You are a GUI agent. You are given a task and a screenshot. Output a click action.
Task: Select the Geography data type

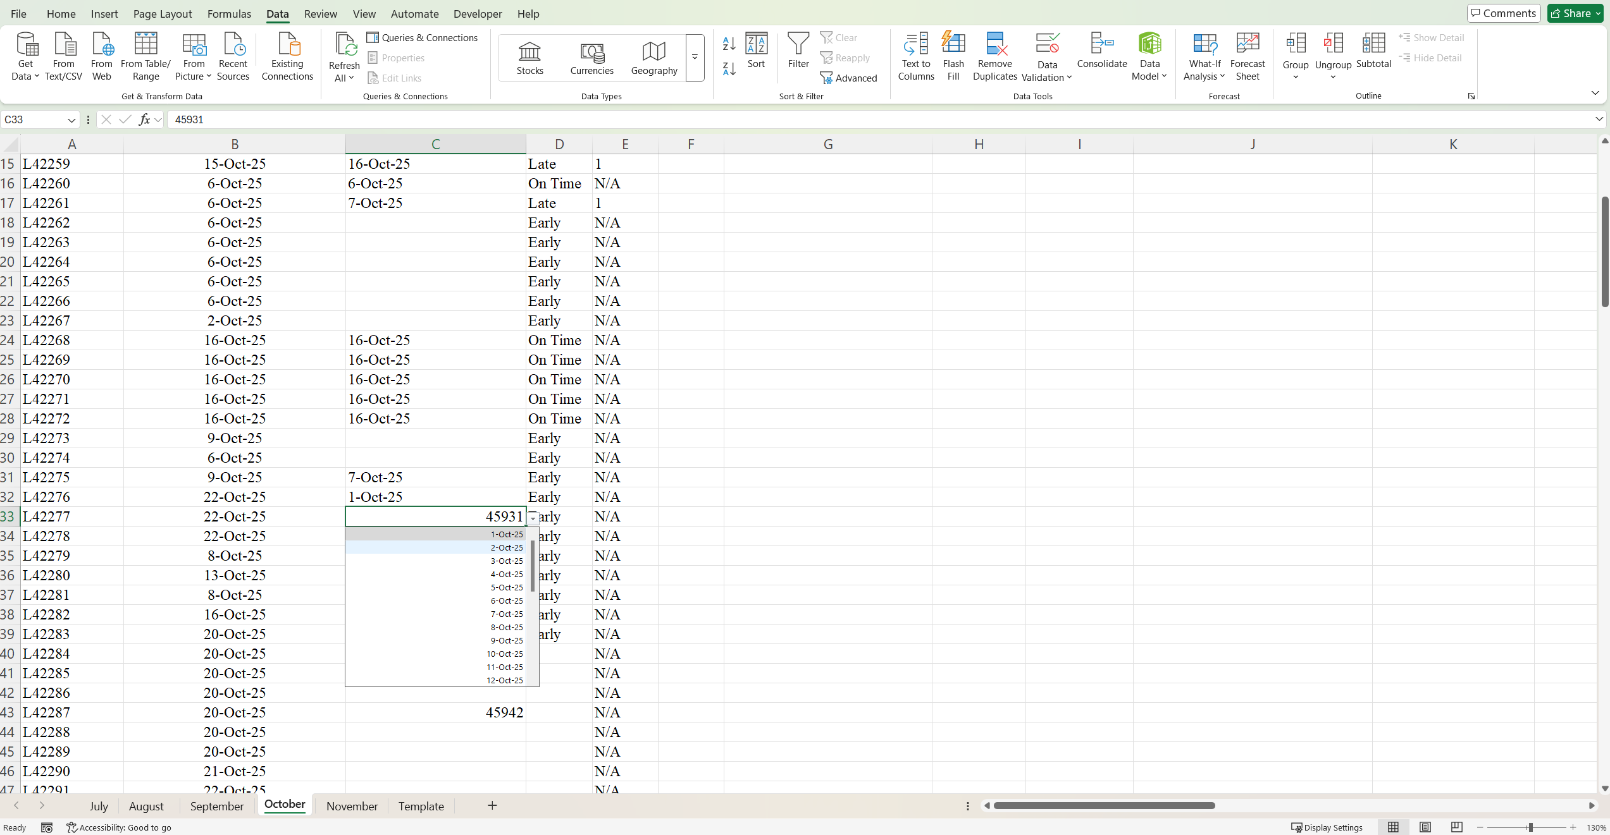coord(654,58)
